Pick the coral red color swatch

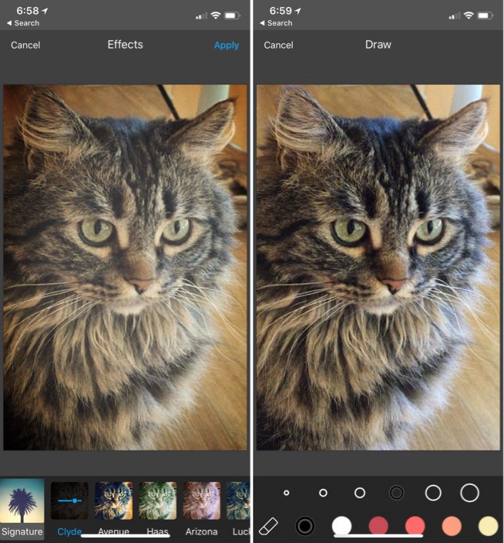point(415,525)
